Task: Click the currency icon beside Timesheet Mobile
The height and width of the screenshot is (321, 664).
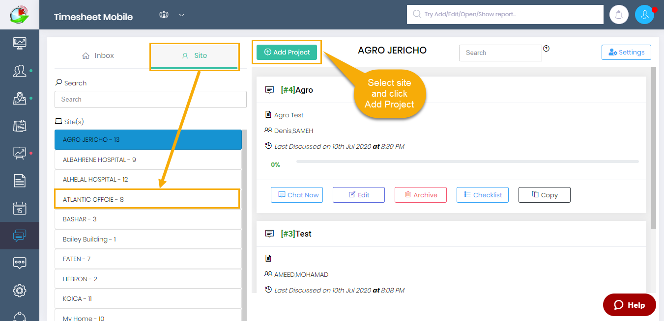Action: click(164, 15)
